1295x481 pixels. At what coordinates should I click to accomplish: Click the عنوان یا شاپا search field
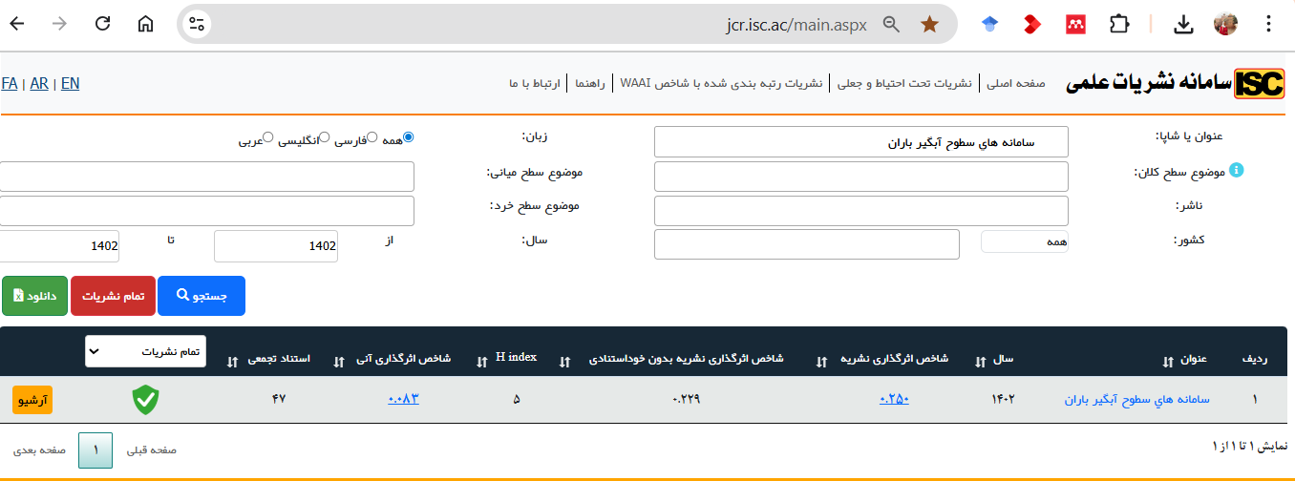point(860,142)
